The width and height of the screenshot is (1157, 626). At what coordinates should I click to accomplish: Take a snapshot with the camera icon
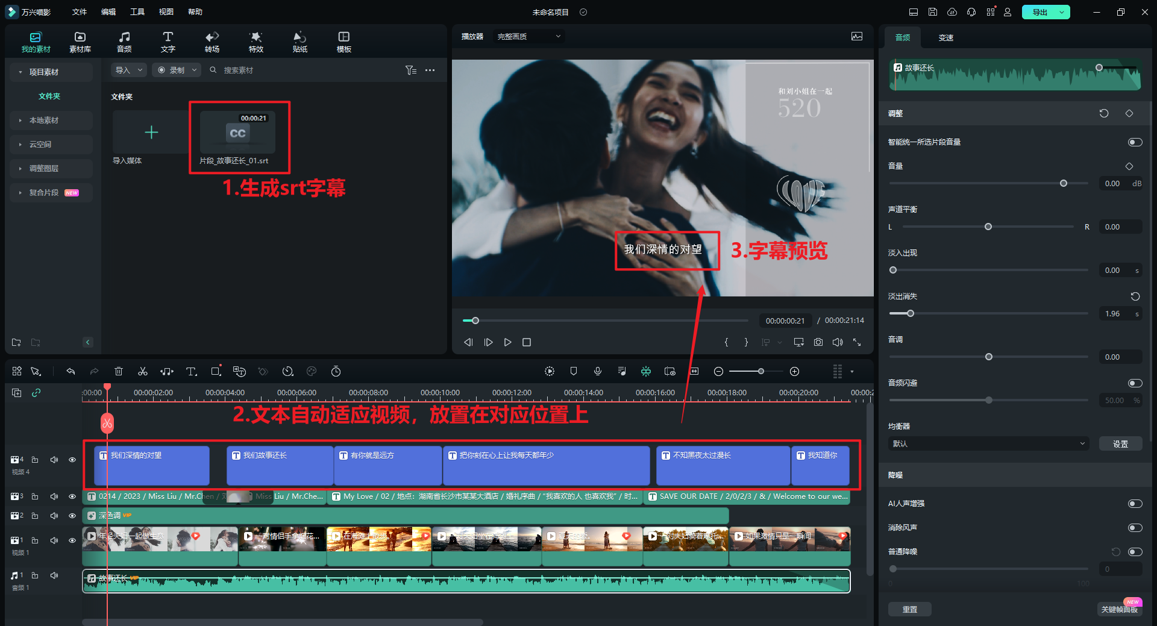[818, 342]
